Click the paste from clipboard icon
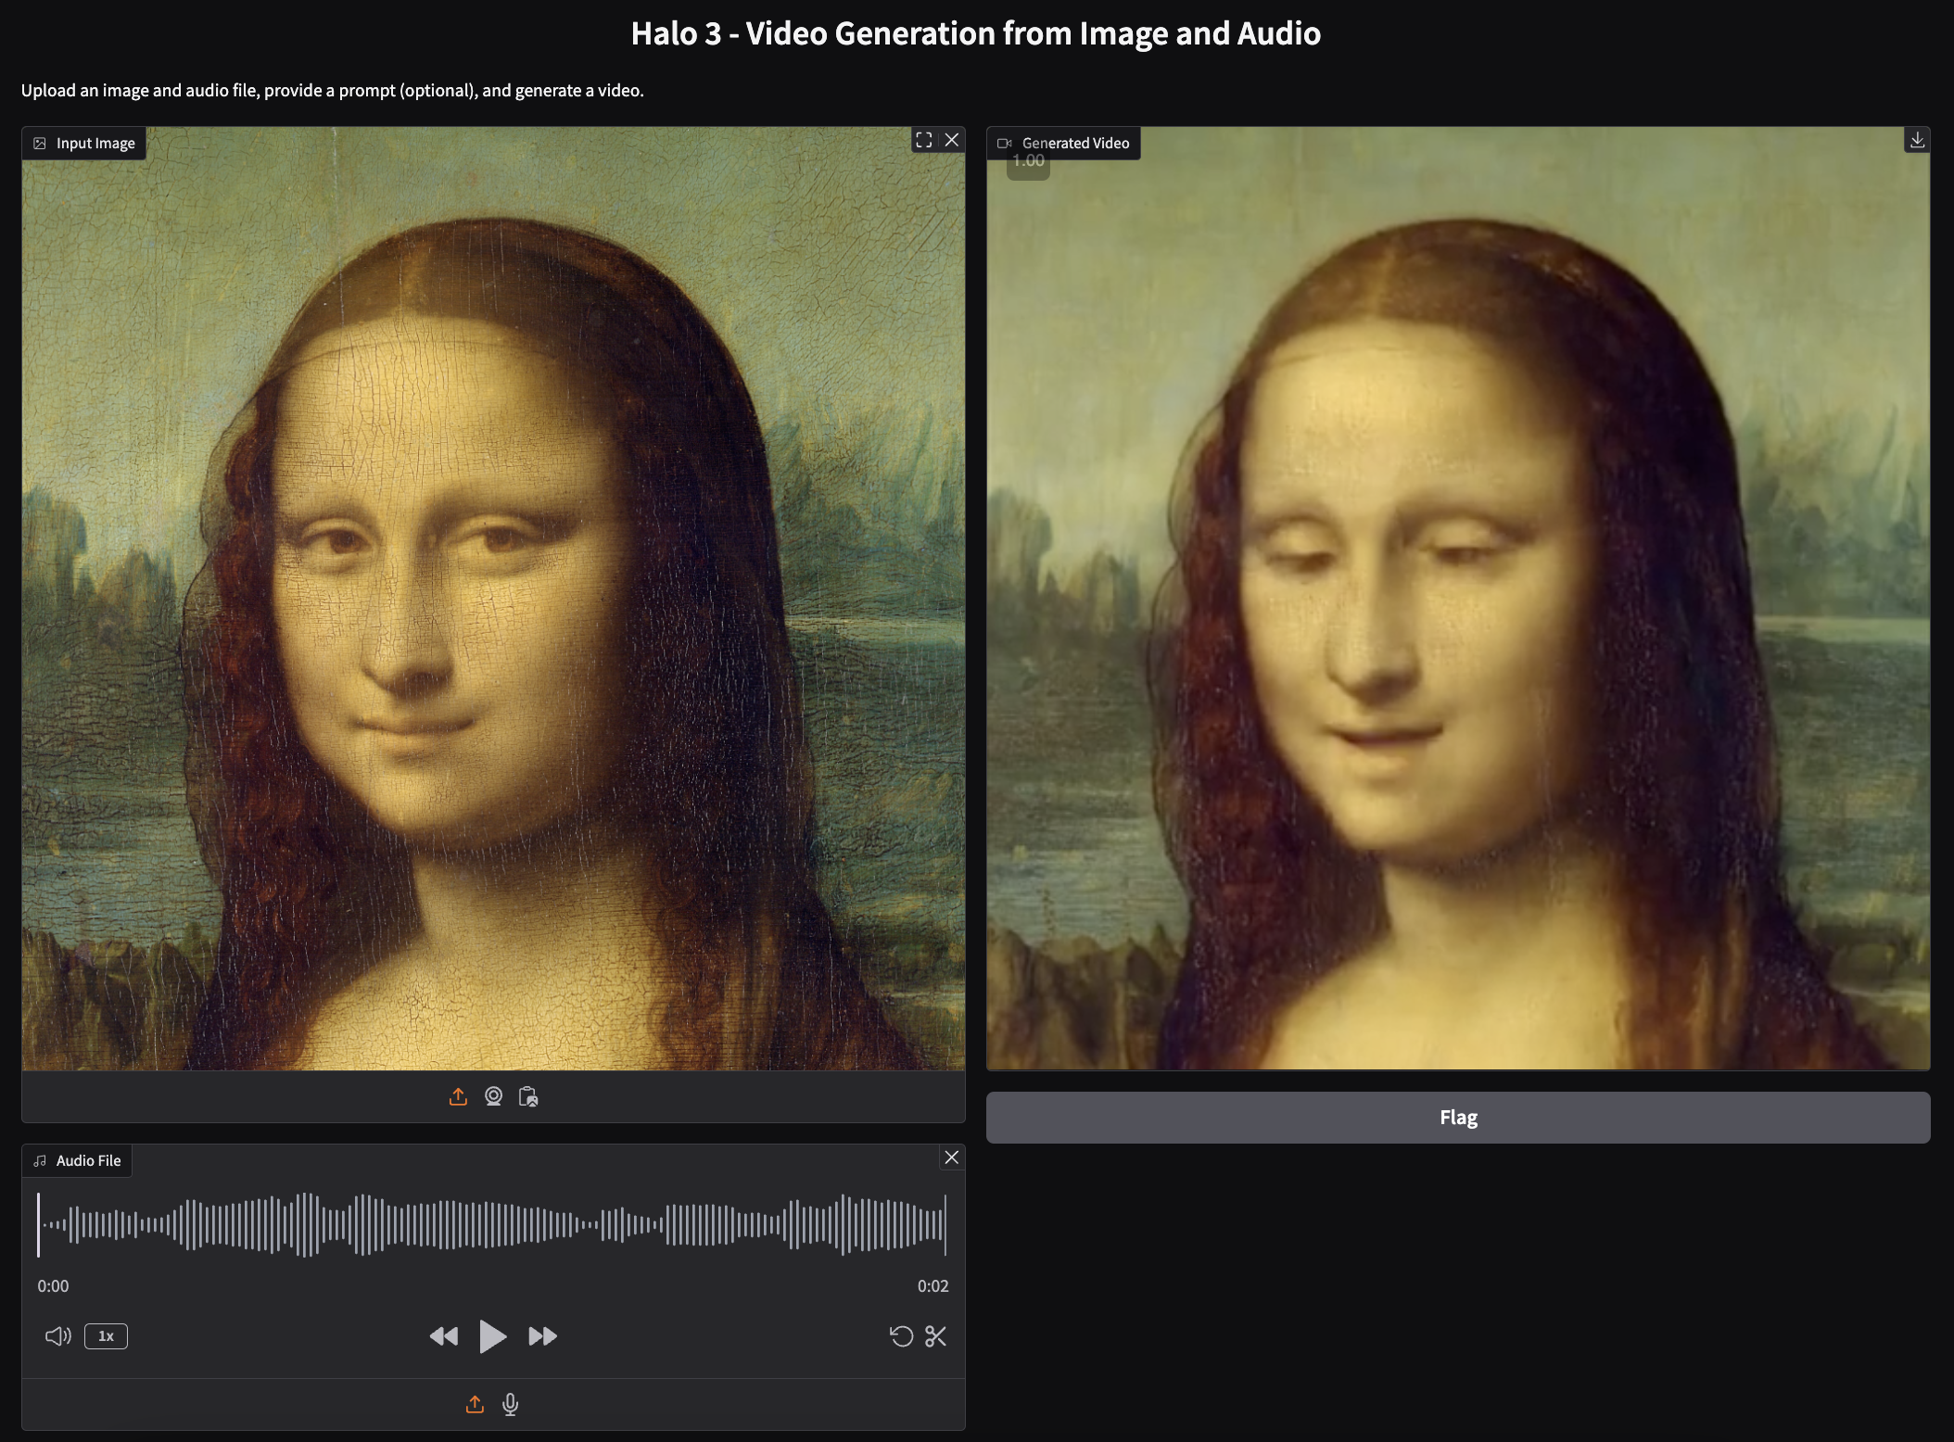Image resolution: width=1954 pixels, height=1442 pixels. pyautogui.click(x=528, y=1097)
